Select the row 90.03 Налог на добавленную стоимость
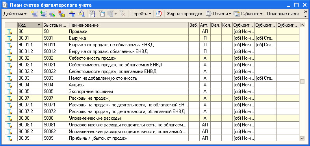The width and height of the screenshot is (310, 146). click(x=152, y=78)
